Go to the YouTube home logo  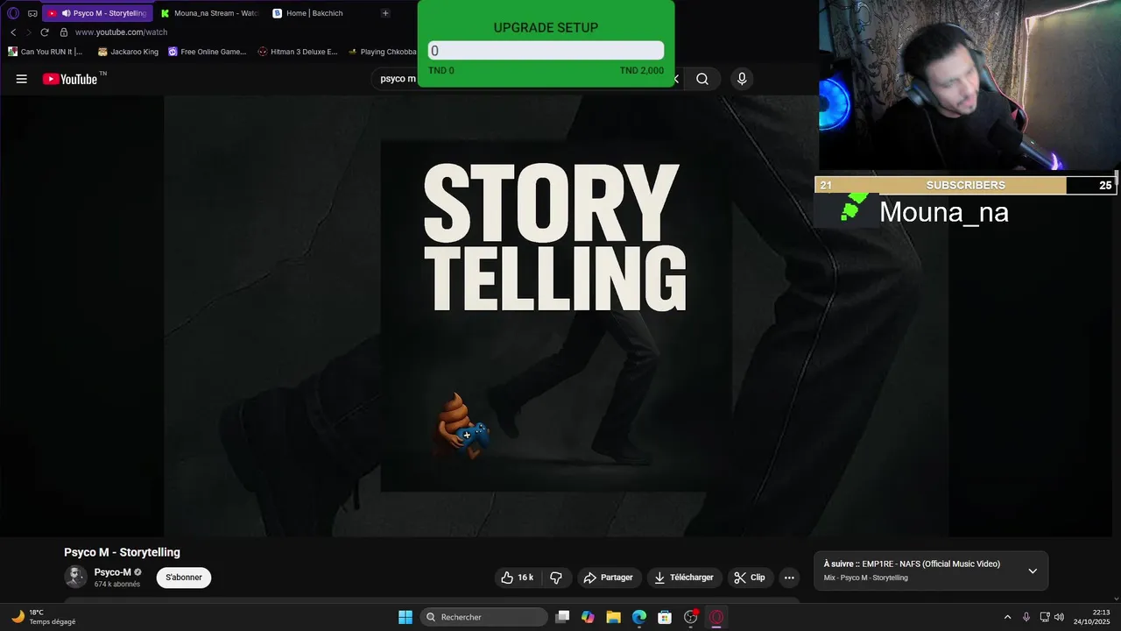point(70,79)
